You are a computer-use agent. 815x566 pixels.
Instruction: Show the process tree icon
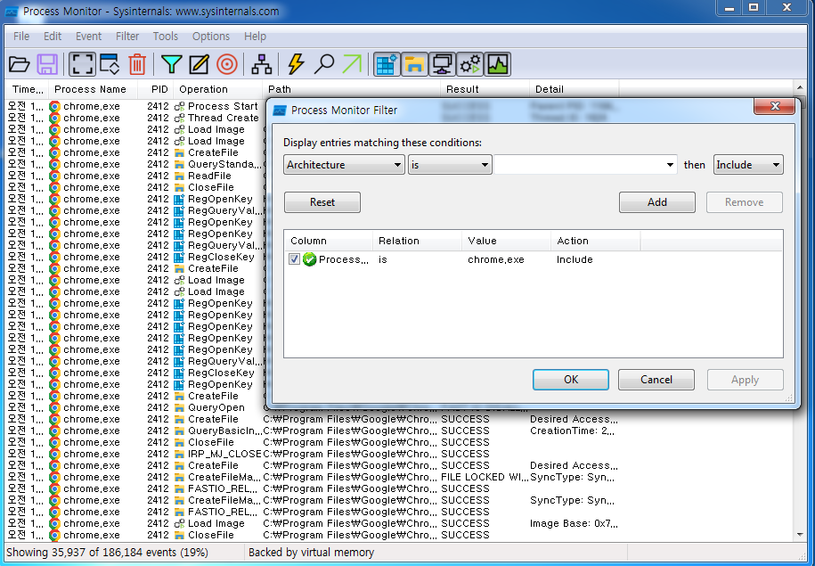tap(262, 64)
